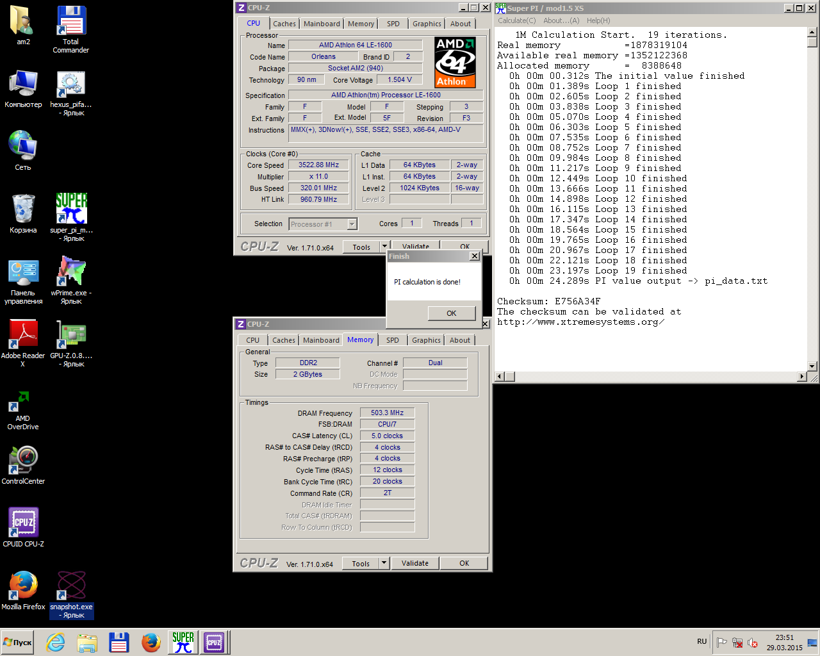Select the snapshot.exe desktop shortcut

(71, 594)
